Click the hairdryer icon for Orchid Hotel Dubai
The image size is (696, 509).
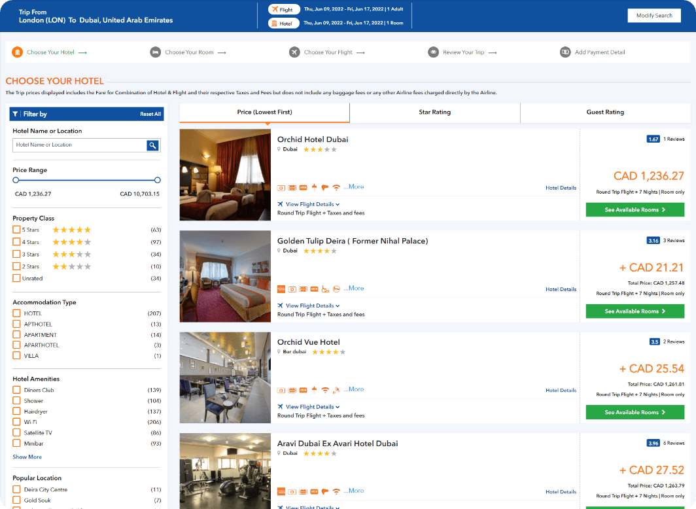coord(325,188)
